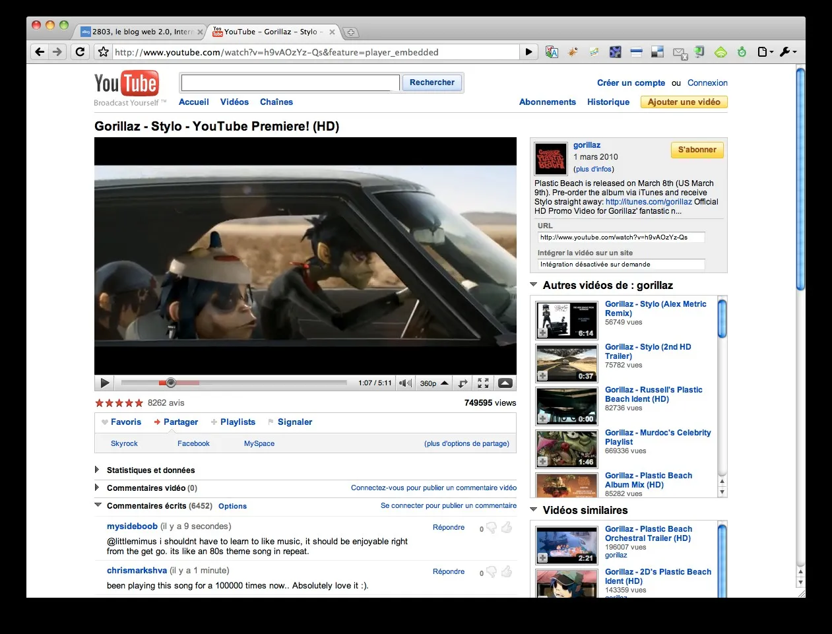Open the Créer un compte link
The width and height of the screenshot is (832, 634).
[x=631, y=83]
